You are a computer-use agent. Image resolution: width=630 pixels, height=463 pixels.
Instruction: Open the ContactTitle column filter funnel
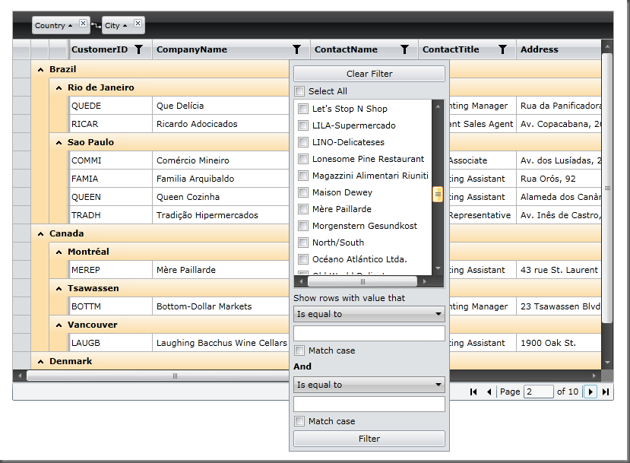(x=502, y=49)
